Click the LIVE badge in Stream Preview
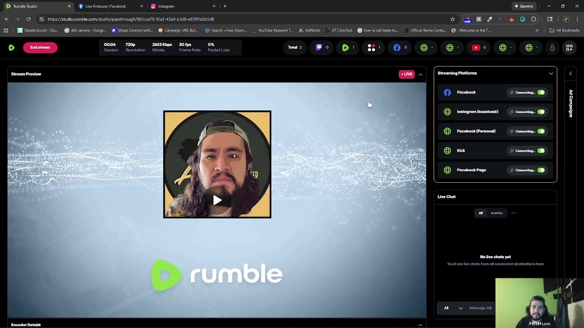The height and width of the screenshot is (328, 584). coord(407,74)
